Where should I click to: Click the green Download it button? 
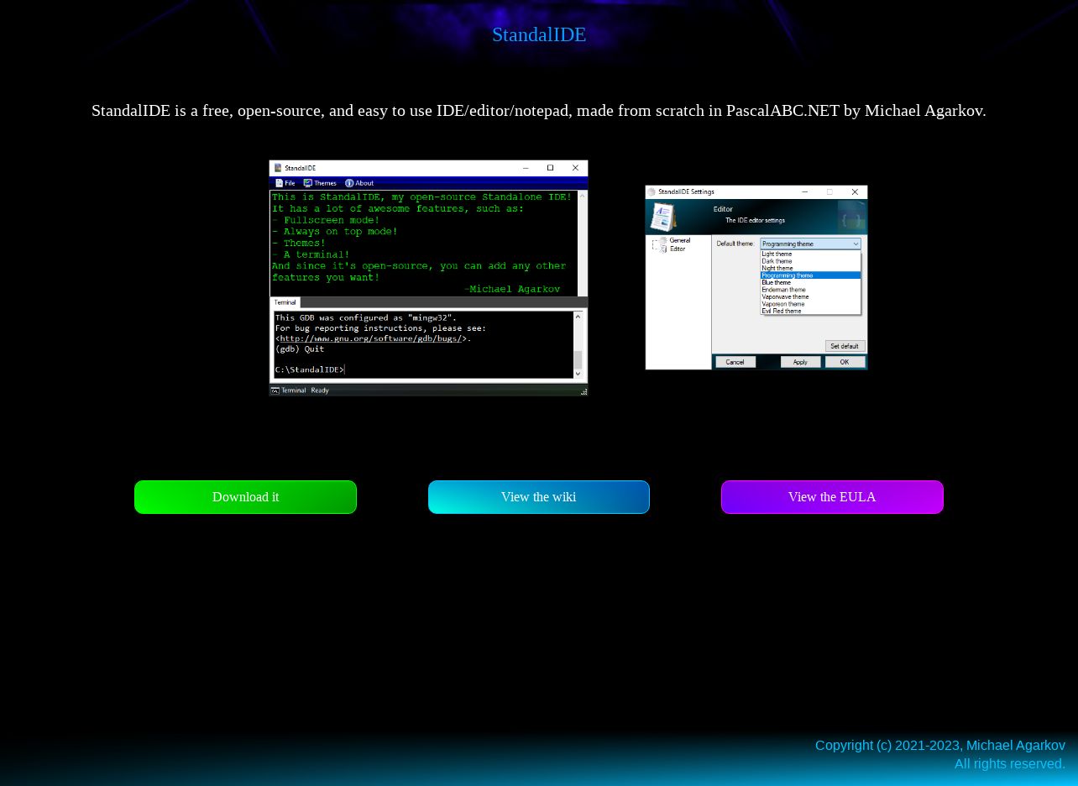click(245, 497)
